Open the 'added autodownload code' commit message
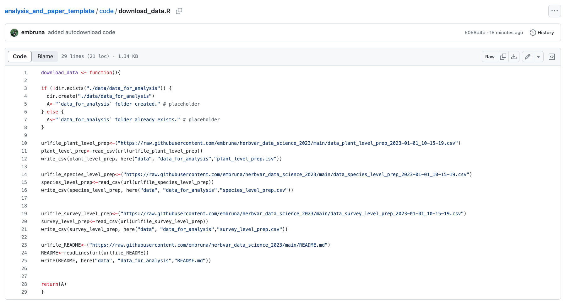 coord(81,32)
